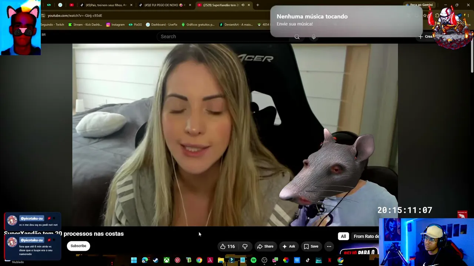This screenshot has height=266, width=474.
Task: Click the browser address bar URL
Action: [75, 16]
